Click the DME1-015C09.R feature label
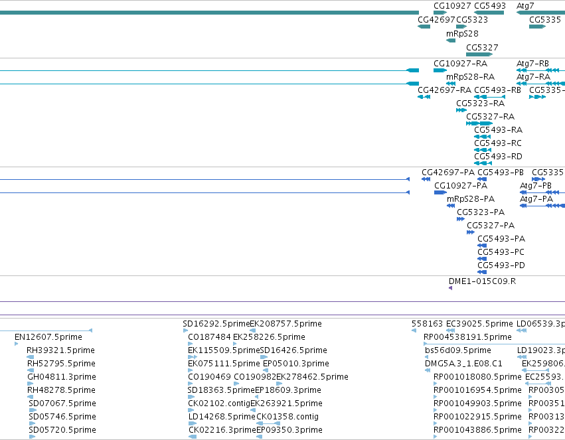The image size is (565, 440). 483,281
